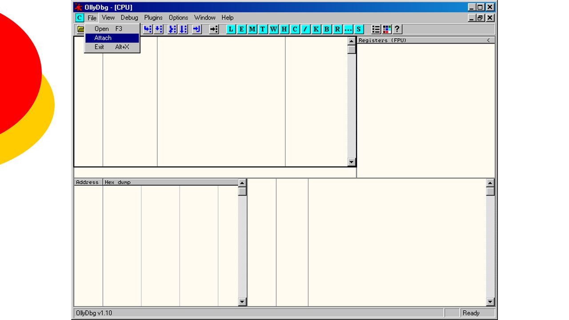Show Run trace with ellipsis button

point(348,29)
